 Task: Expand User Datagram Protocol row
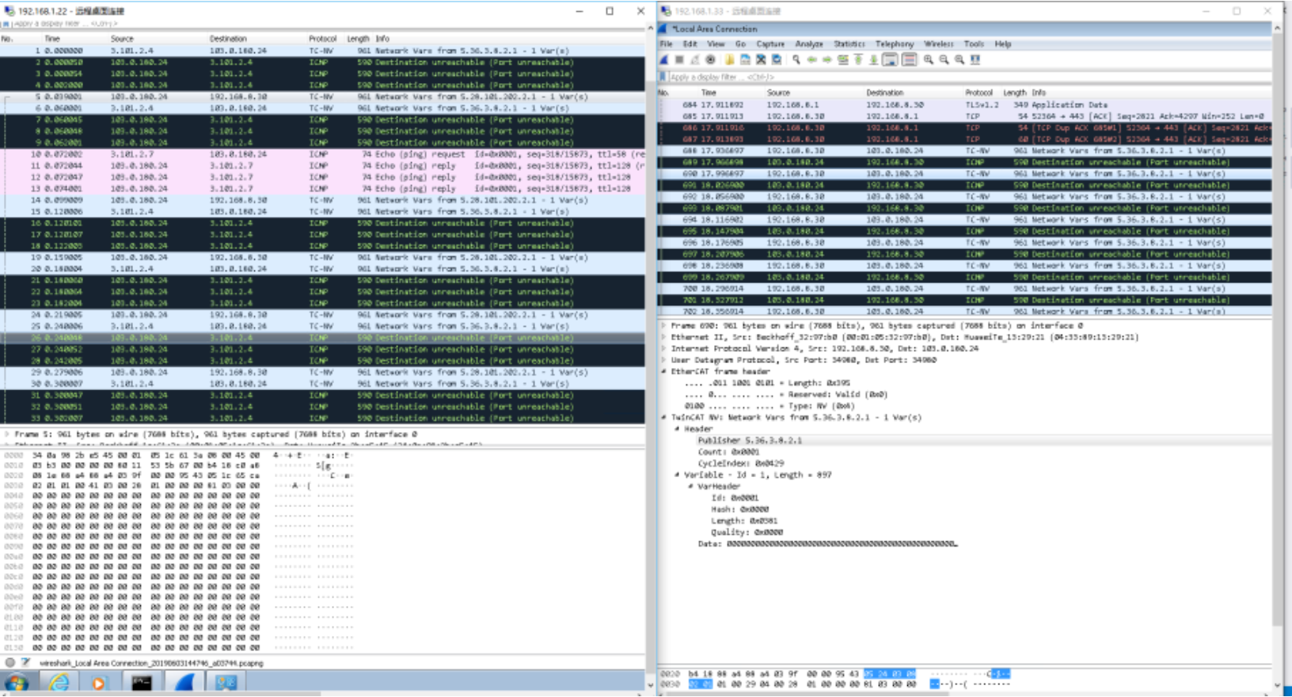[663, 360]
